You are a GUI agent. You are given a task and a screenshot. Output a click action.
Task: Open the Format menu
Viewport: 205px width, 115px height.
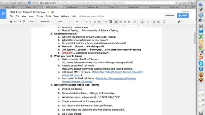coord(40,16)
